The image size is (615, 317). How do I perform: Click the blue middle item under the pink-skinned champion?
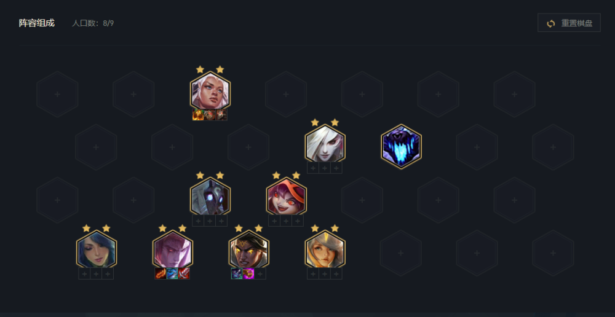tap(172, 273)
